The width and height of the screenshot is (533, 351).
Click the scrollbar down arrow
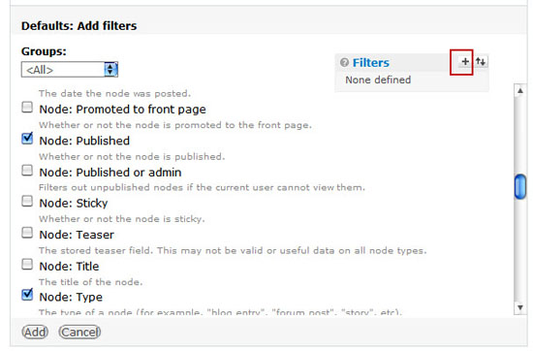[520, 307]
